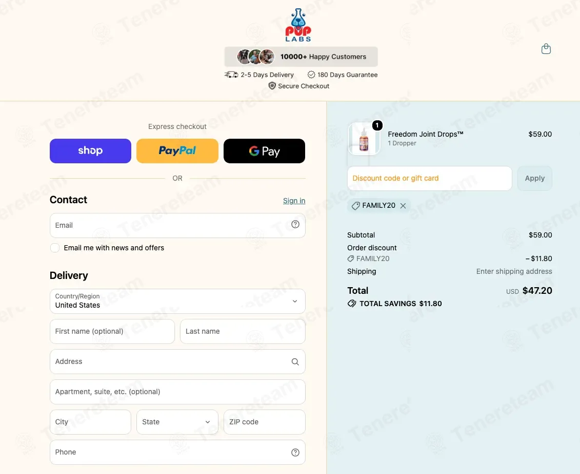Tick Email me with news and offers

point(55,248)
